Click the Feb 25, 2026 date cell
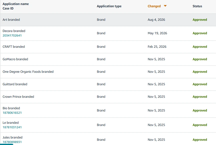The image size is (216, 145). tap(157, 47)
